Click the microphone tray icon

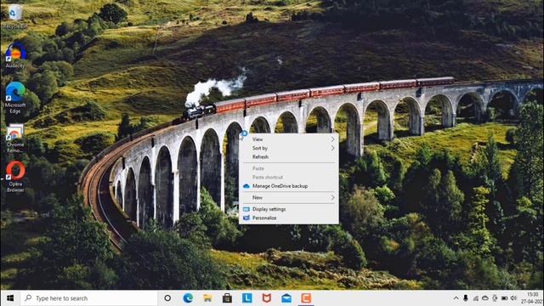point(466,298)
